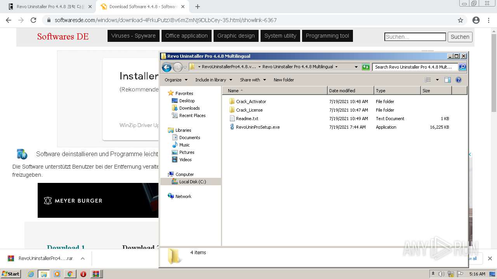Refresh the Explorer folder view
The width and height of the screenshot is (497, 279).
point(365,67)
